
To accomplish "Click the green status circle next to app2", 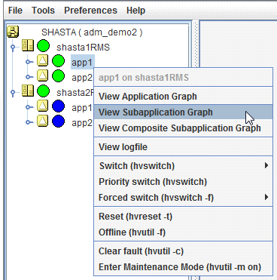I will point(58,76).
